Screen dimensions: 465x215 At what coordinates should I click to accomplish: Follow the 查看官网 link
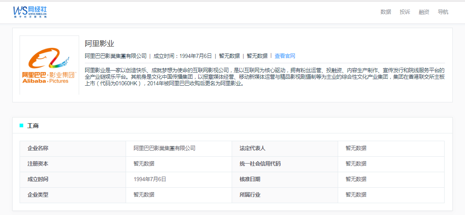coord(285,56)
